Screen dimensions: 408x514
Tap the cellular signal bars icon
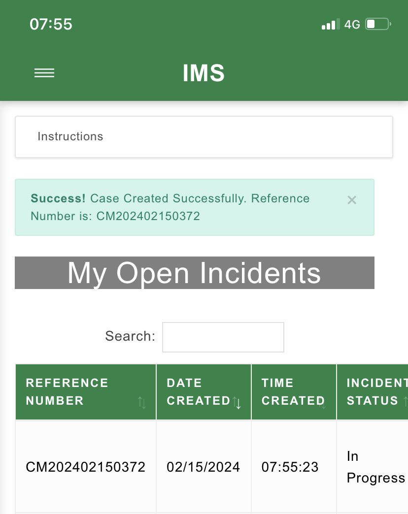(x=331, y=25)
